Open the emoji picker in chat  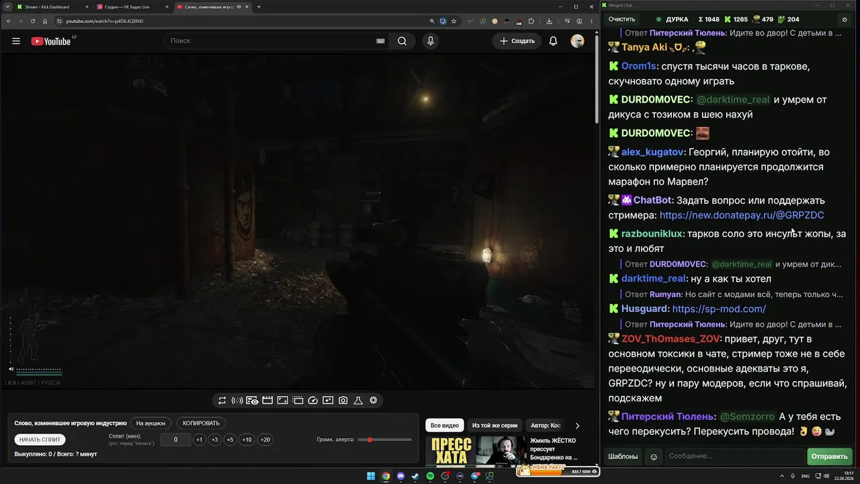pos(654,457)
